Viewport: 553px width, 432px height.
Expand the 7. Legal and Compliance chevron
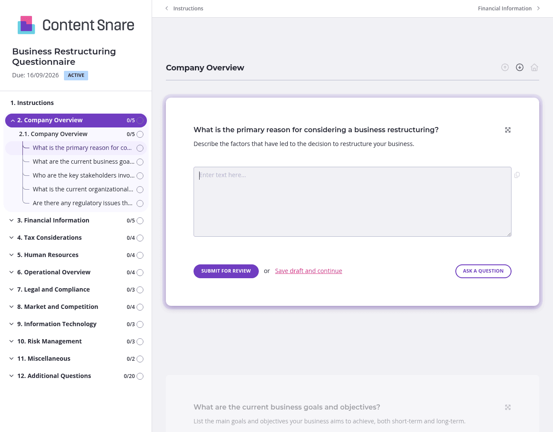coord(11,289)
